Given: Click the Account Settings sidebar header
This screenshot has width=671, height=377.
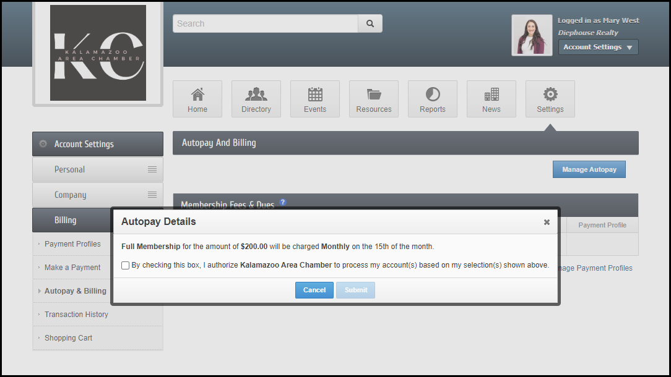Looking at the screenshot, I should tap(98, 144).
